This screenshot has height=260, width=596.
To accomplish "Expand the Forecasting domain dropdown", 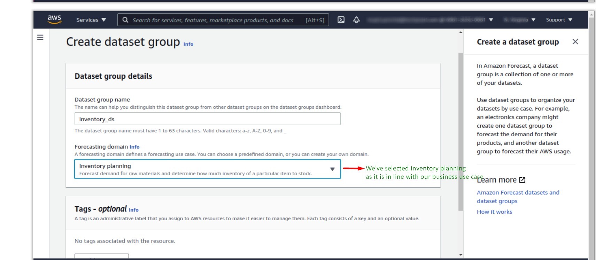I will (x=208, y=169).
